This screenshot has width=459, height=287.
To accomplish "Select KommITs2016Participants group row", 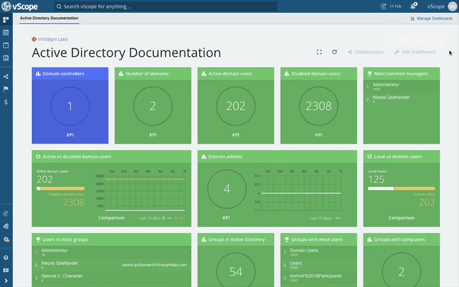I will [x=319, y=277].
